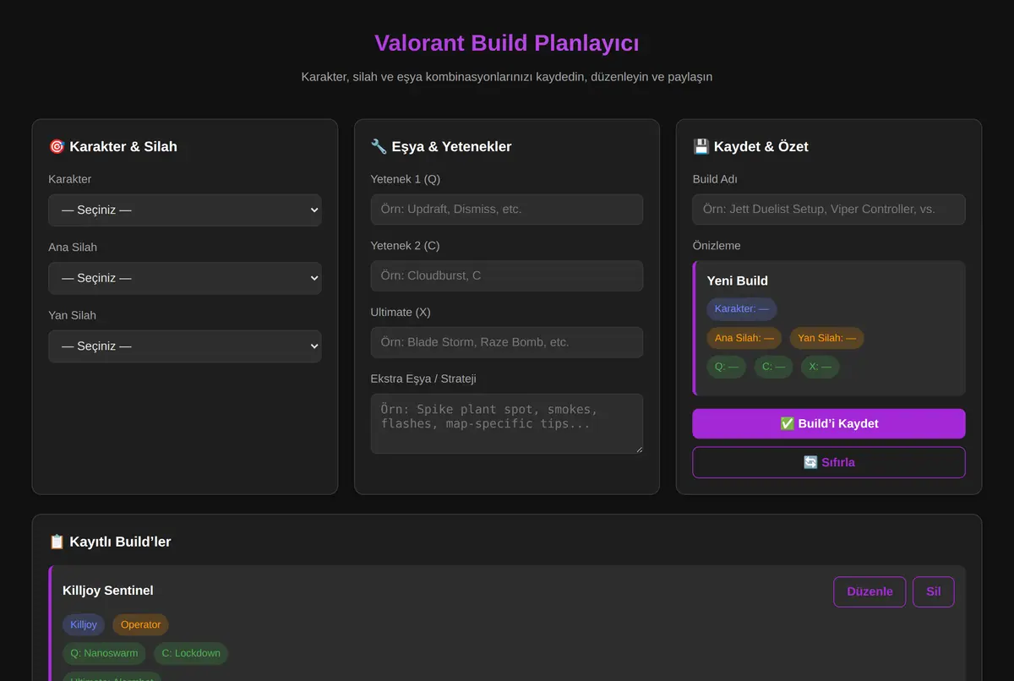Click the Yetenek 2 (C) input field
This screenshot has width=1014, height=681.
[x=506, y=275]
